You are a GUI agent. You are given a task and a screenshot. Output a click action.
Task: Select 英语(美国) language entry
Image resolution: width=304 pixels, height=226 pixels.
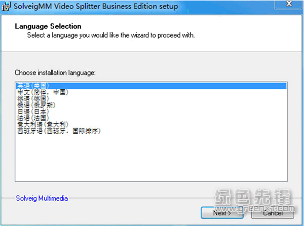pyautogui.click(x=151, y=86)
